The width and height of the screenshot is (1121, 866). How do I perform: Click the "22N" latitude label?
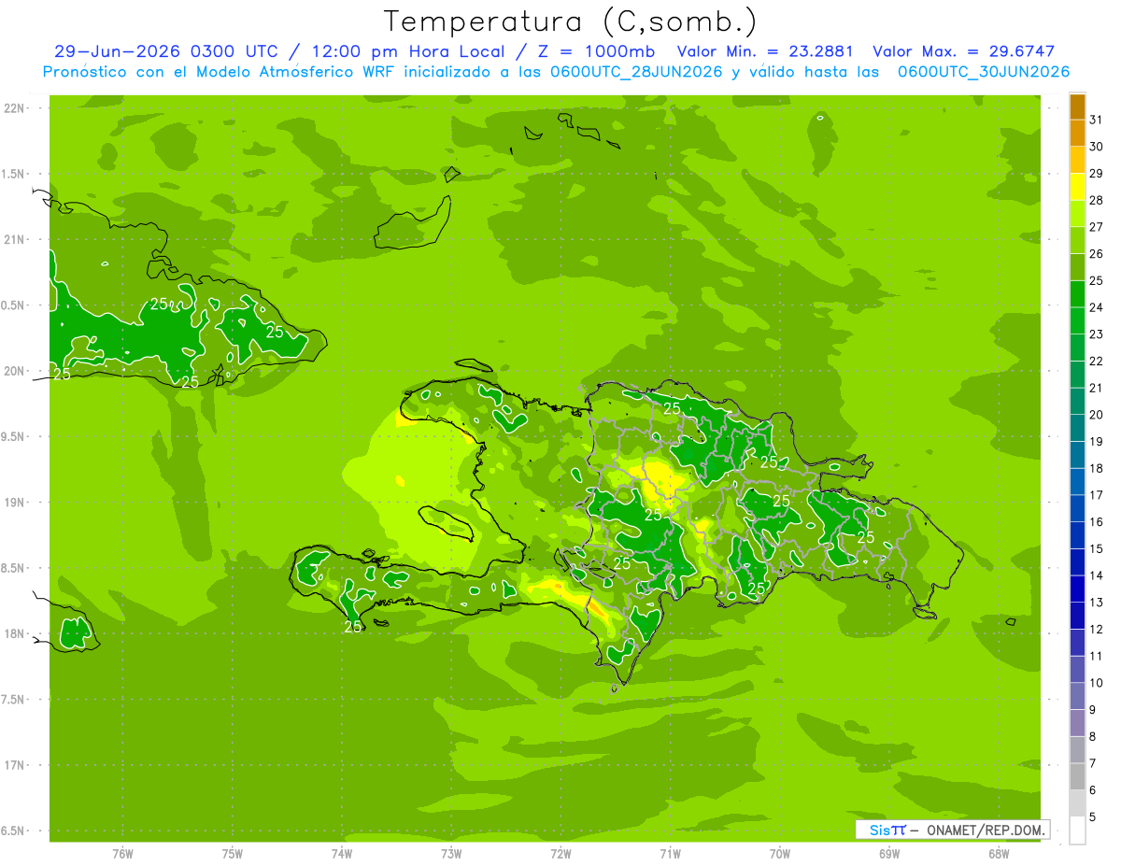[15, 108]
